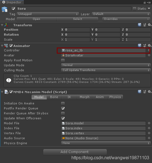Image resolution: width=152 pixels, height=163 pixels.
Task: Collapse the Animator component foldout
Action: 2,46
